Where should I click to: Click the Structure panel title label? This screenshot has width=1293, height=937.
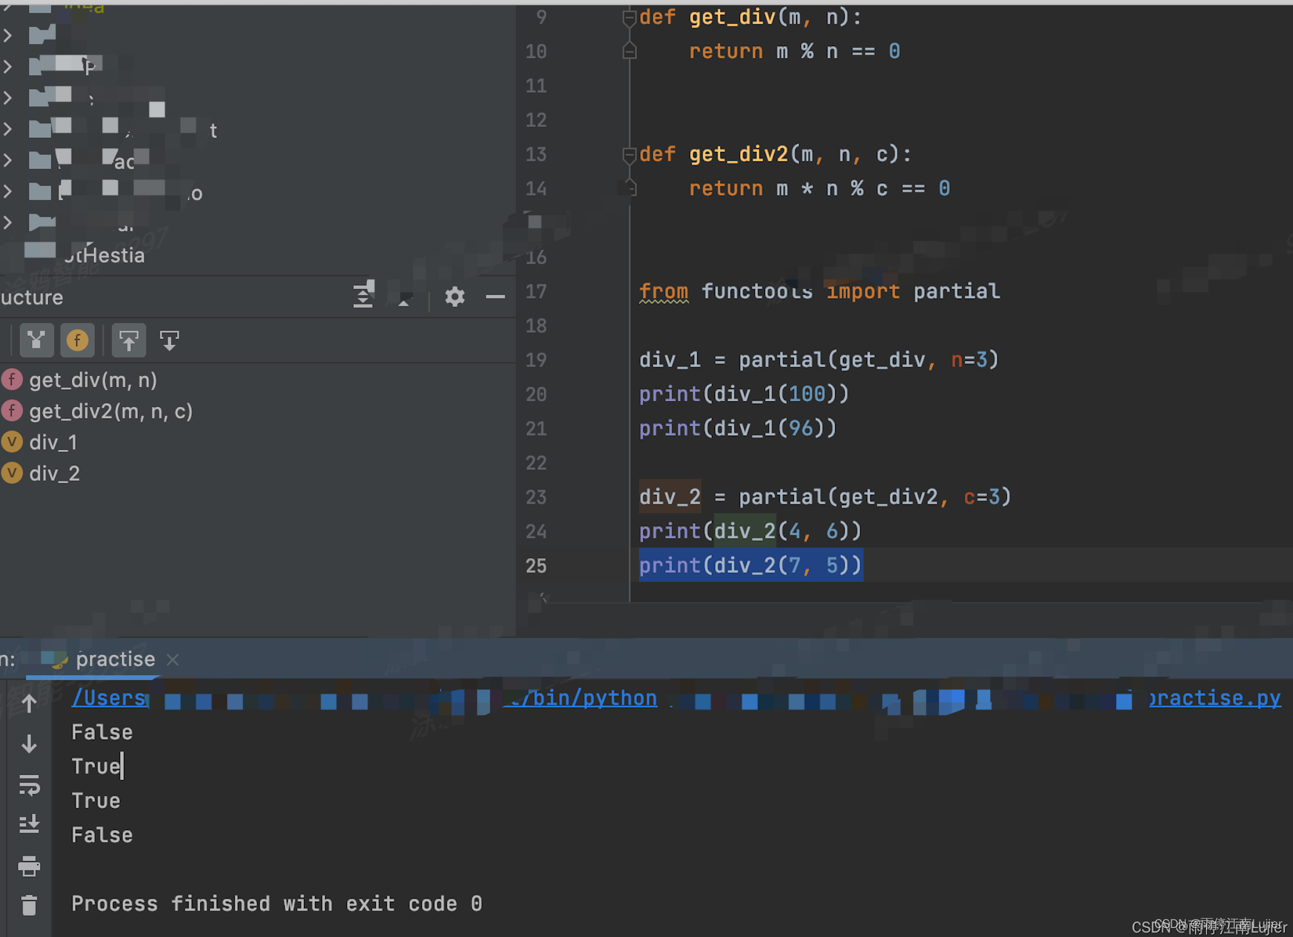[x=31, y=297]
